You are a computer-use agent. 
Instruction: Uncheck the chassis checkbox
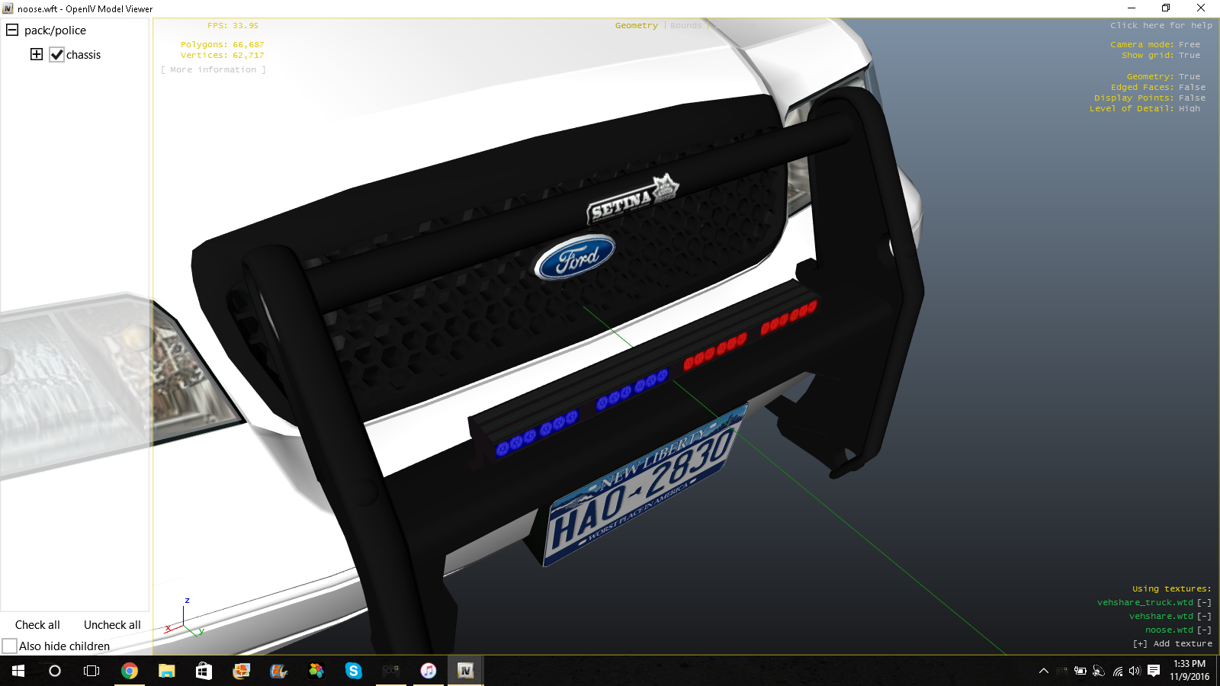point(56,55)
